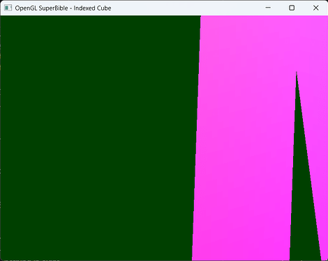328x261 pixels.
Task: Click the application icon in the title bar
Action: click(x=8, y=8)
